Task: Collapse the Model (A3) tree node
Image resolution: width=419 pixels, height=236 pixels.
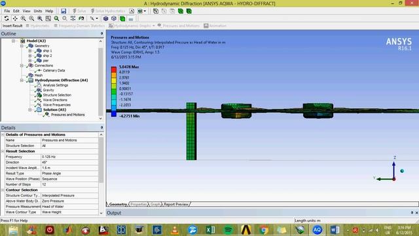Action: tap(13, 41)
